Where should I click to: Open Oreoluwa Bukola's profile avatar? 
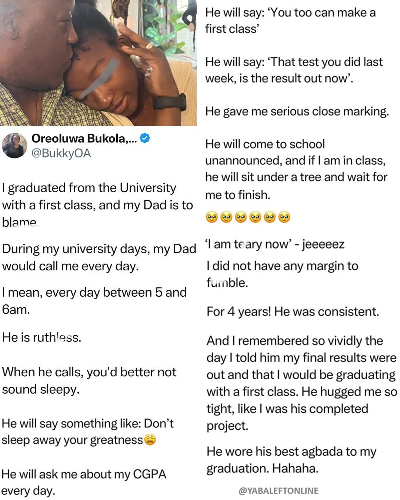[14, 146]
